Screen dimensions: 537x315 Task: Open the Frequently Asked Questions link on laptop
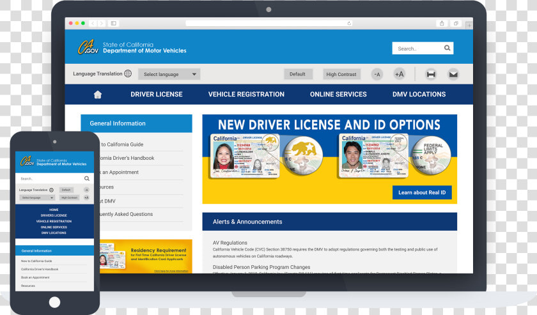tap(127, 214)
